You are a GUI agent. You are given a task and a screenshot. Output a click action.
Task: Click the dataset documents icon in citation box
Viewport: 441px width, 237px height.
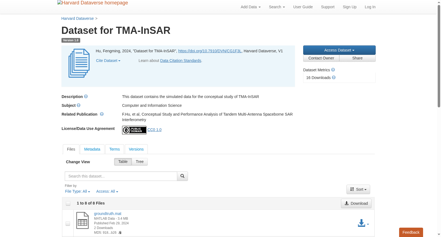click(79, 63)
